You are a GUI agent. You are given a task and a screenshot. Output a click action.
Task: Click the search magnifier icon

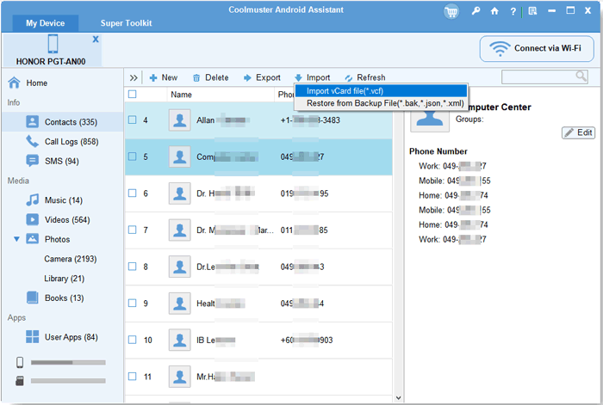click(x=581, y=77)
